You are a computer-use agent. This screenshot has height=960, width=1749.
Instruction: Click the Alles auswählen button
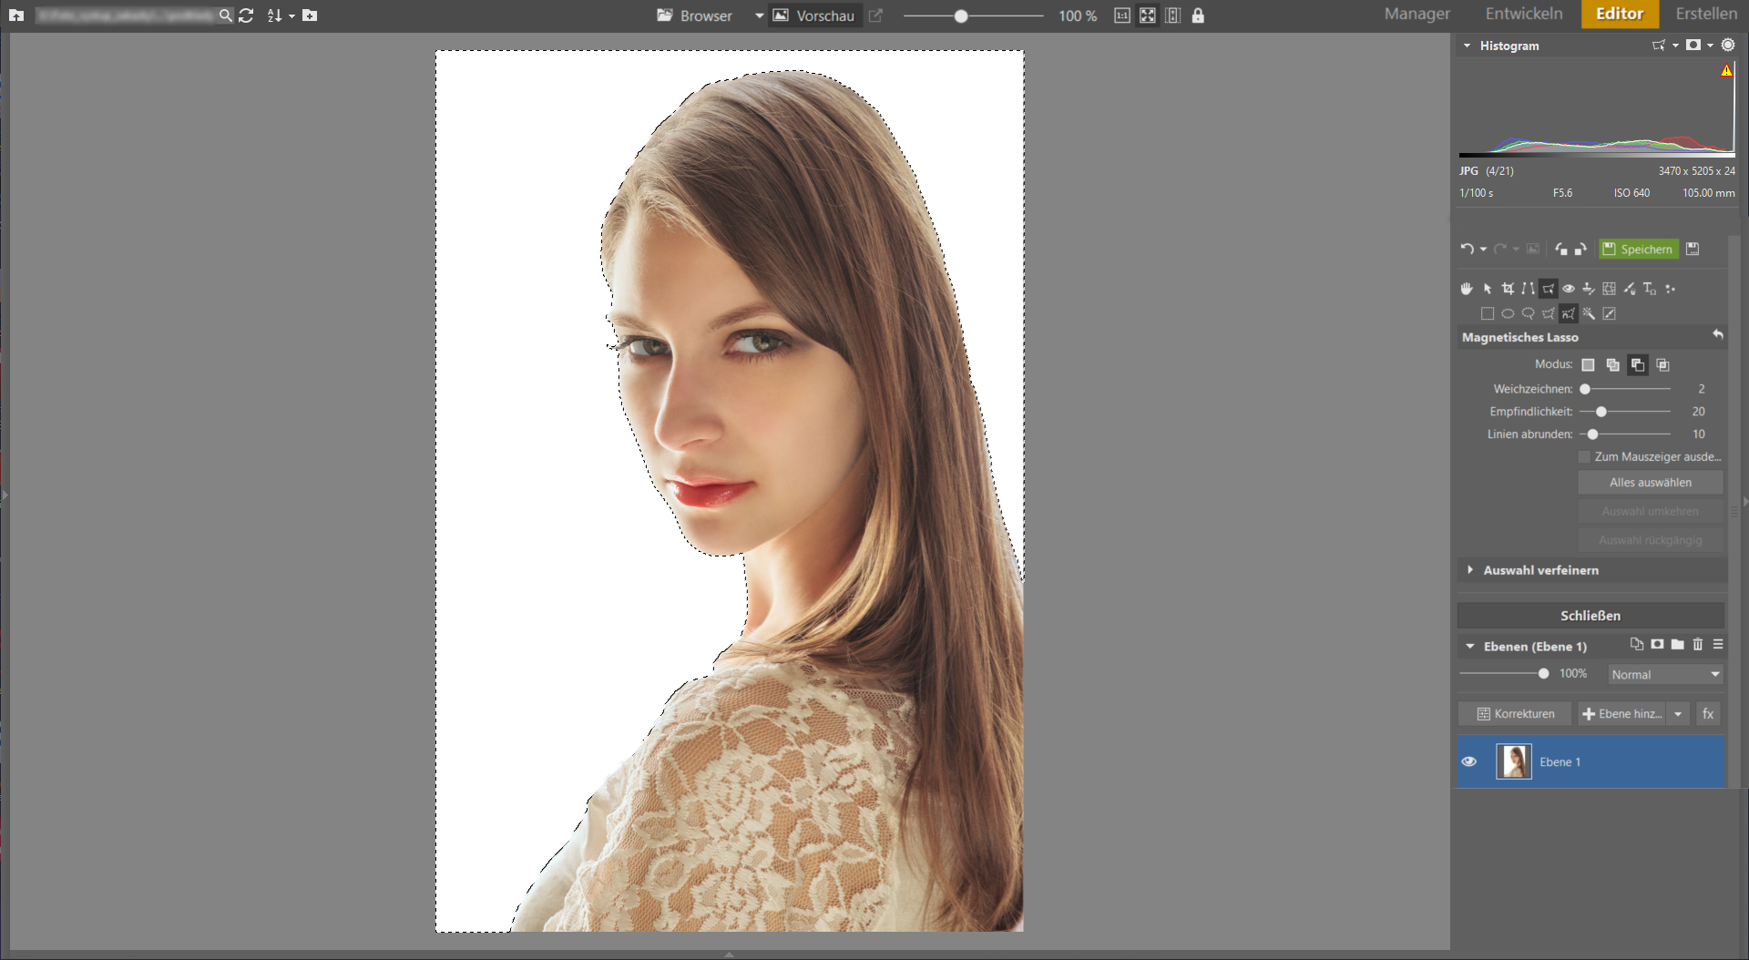1650,483
